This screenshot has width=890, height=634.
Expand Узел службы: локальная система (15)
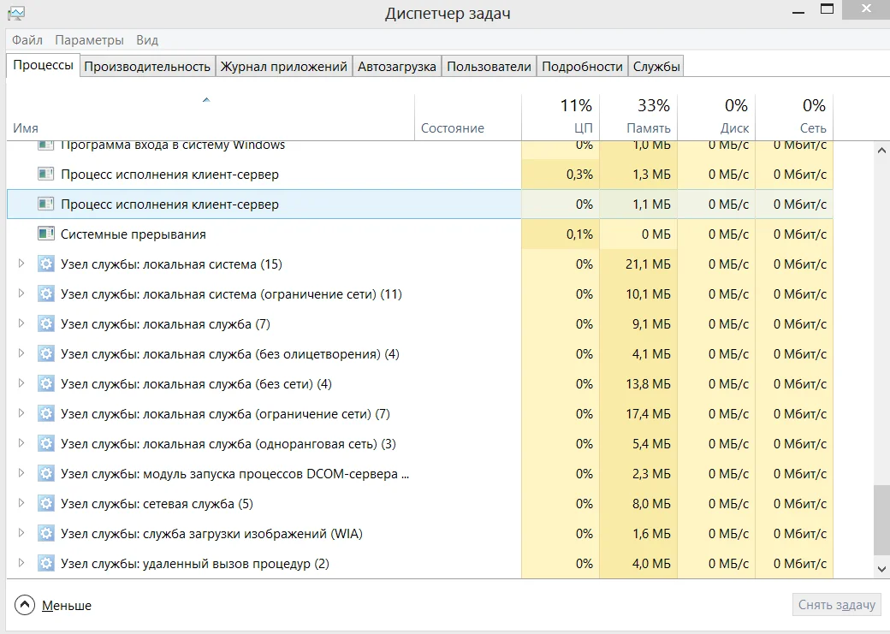(x=21, y=264)
